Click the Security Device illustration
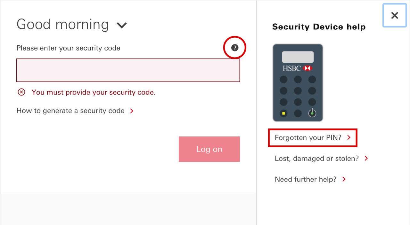 coord(298,83)
